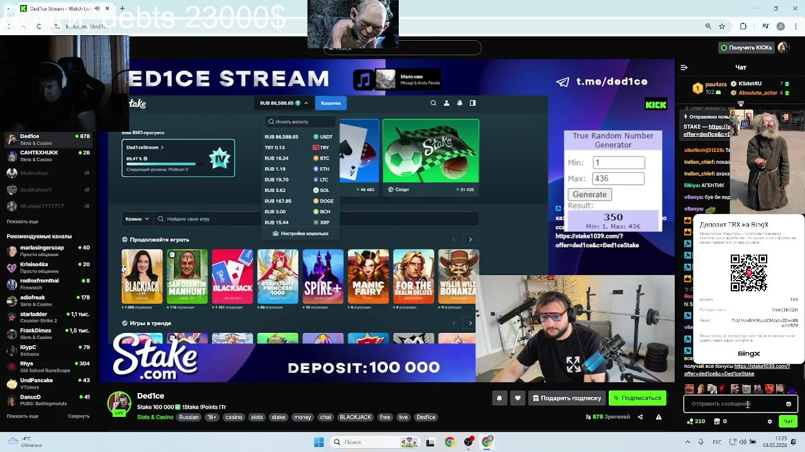This screenshot has width=805, height=452.
Task: Open user profile avatar in Kick header
Action: [x=784, y=48]
